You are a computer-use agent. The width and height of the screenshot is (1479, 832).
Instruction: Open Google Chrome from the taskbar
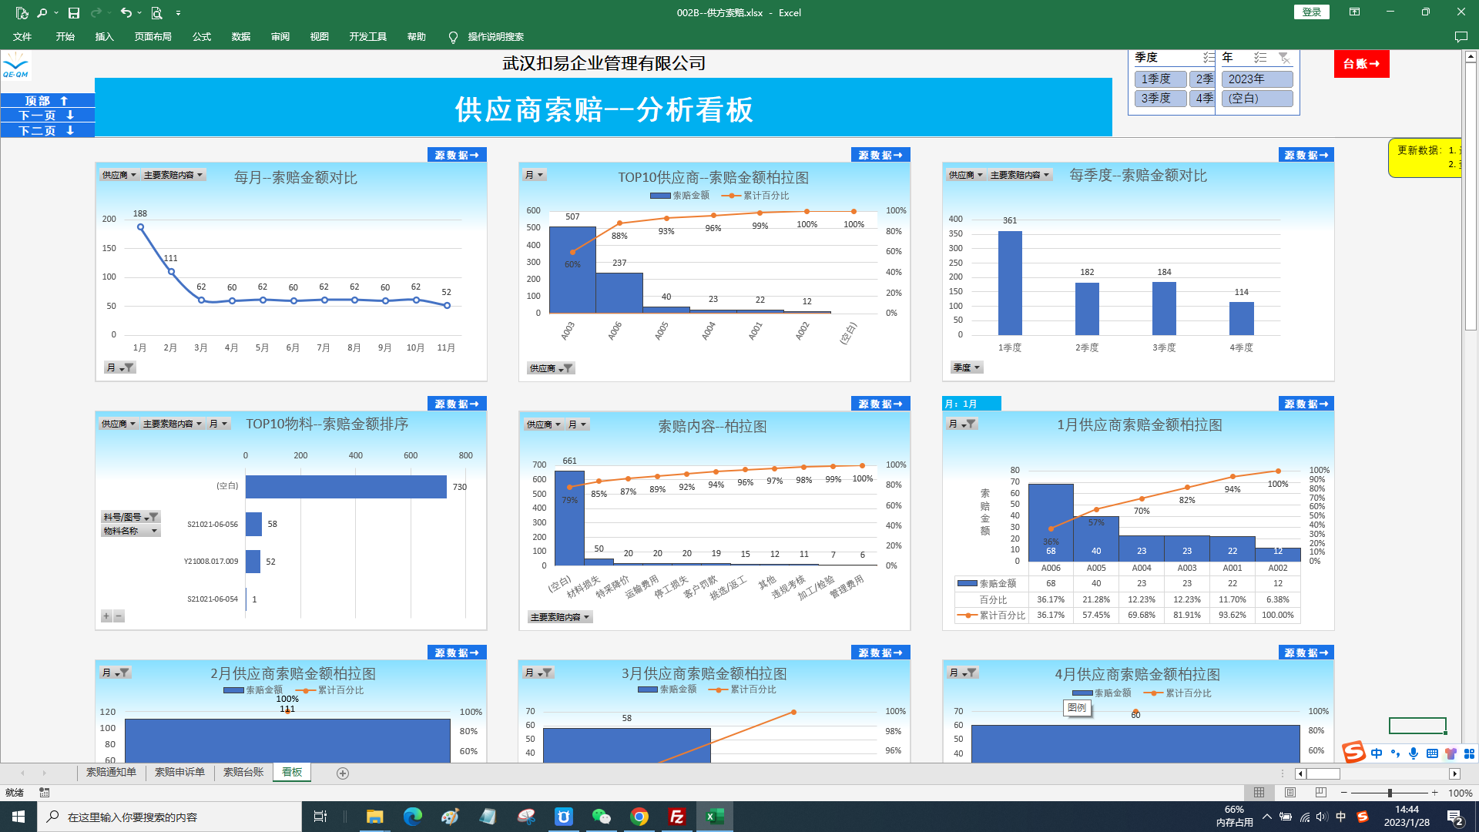coord(639,817)
